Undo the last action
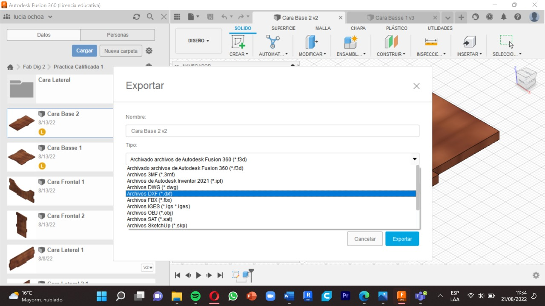The width and height of the screenshot is (545, 306). pos(224,17)
